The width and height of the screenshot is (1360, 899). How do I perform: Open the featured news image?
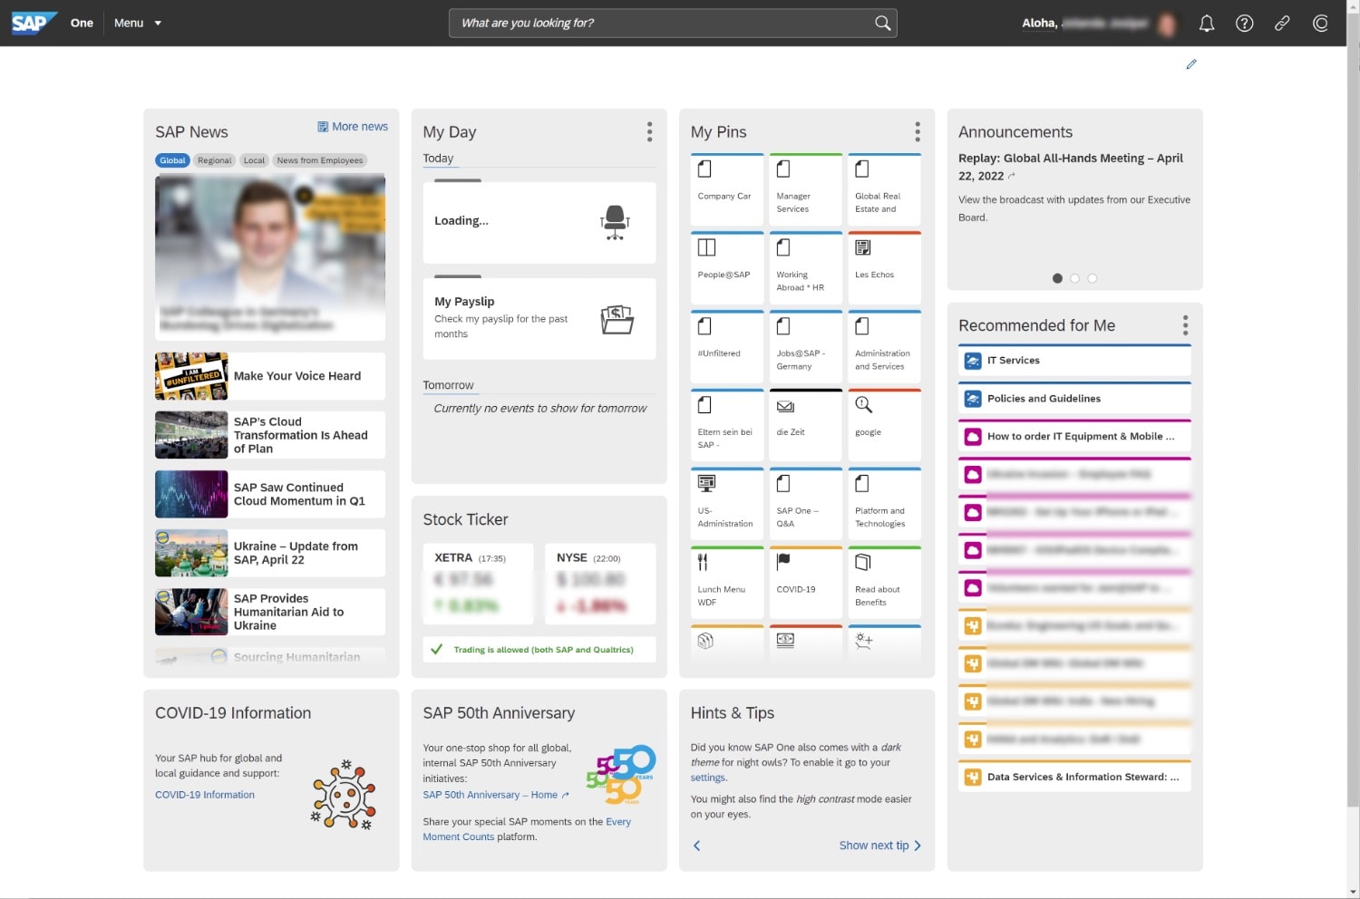[270, 257]
